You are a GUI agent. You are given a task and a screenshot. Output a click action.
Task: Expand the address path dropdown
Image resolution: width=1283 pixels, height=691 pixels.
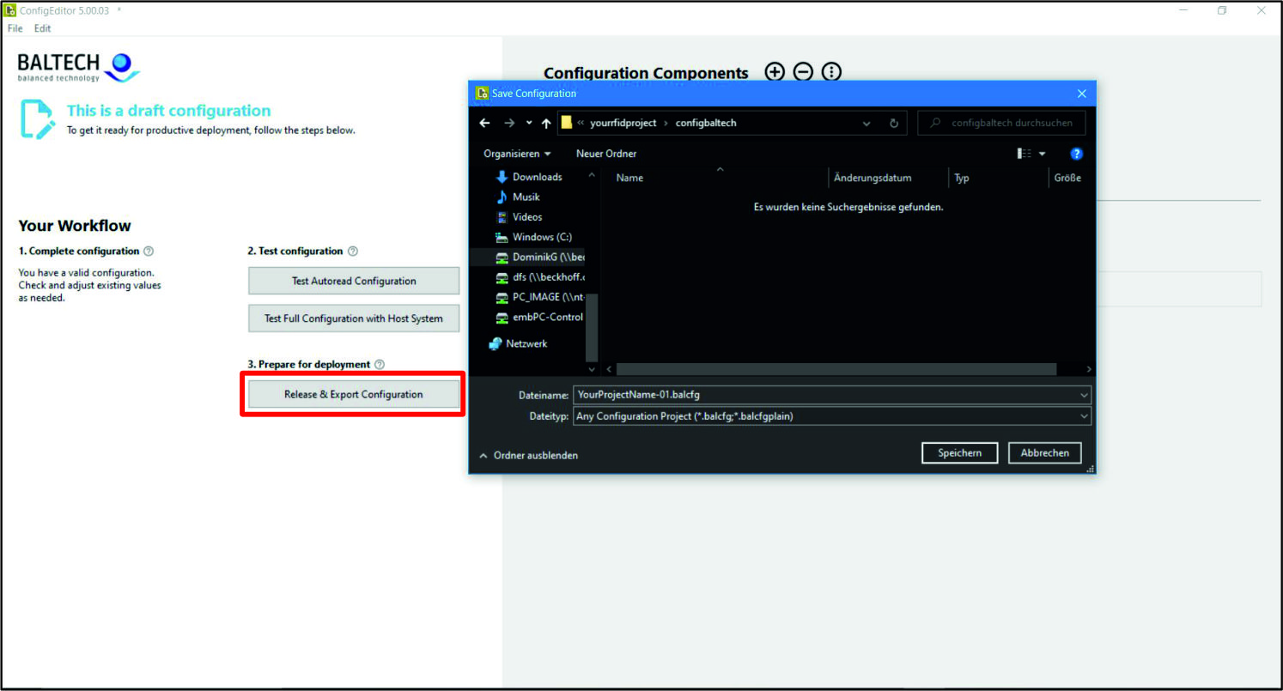(866, 123)
